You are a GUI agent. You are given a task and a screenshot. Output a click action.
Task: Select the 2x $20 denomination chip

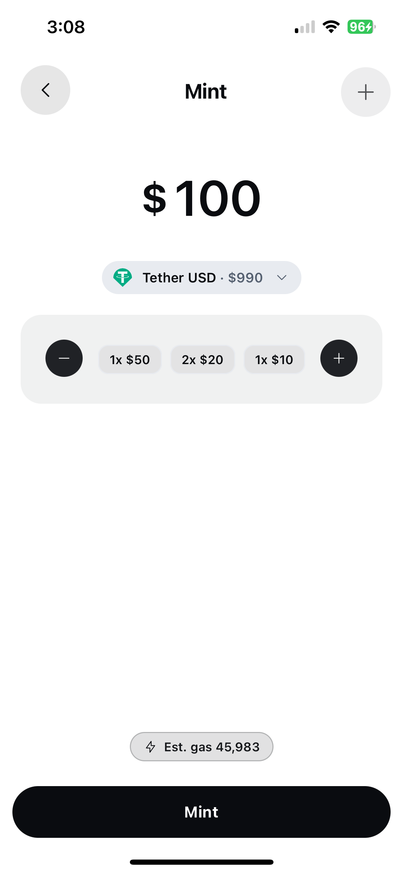point(203,359)
